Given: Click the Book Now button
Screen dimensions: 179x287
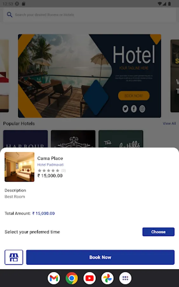Looking at the screenshot, I should [x=100, y=257].
